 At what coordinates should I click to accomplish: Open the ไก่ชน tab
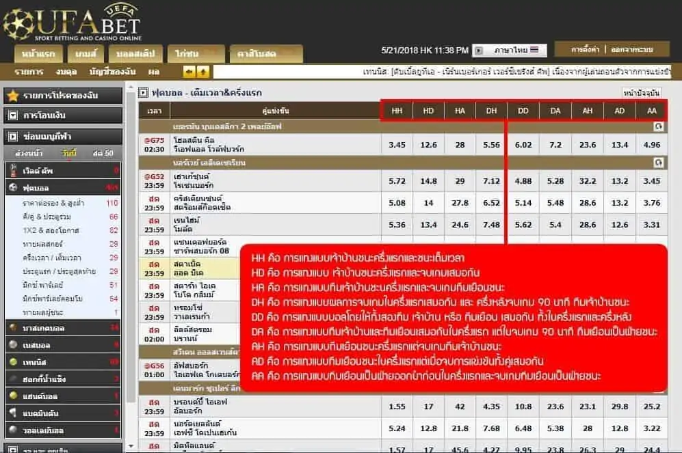[196, 54]
